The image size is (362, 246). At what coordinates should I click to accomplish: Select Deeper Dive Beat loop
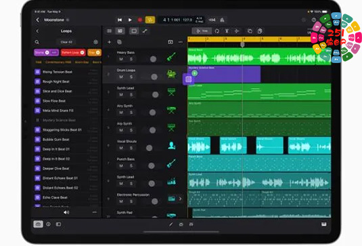click(x=66, y=169)
